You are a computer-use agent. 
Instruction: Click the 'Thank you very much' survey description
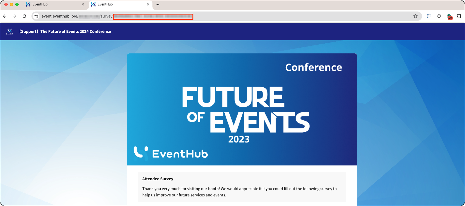point(239,192)
